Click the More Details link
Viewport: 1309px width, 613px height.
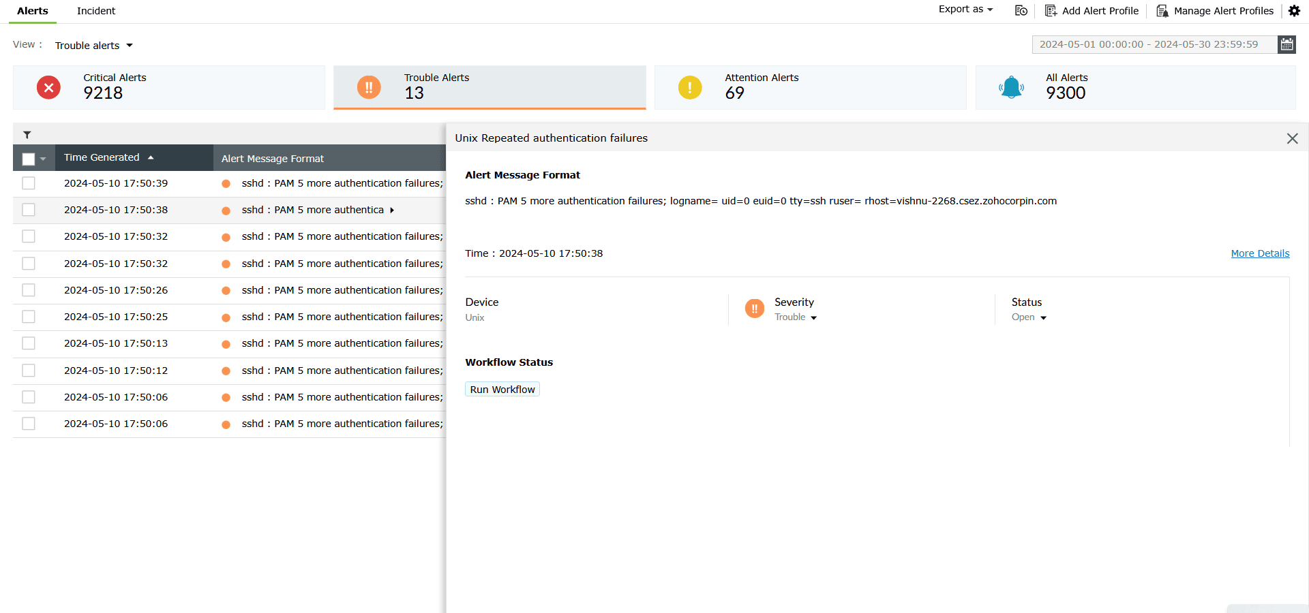(1260, 253)
